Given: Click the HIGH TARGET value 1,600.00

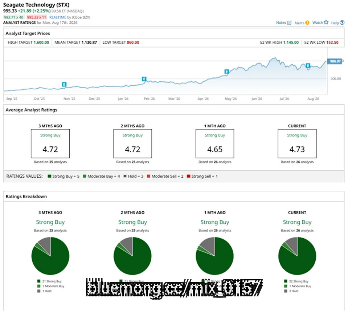Looking at the screenshot, I should tap(41, 42).
